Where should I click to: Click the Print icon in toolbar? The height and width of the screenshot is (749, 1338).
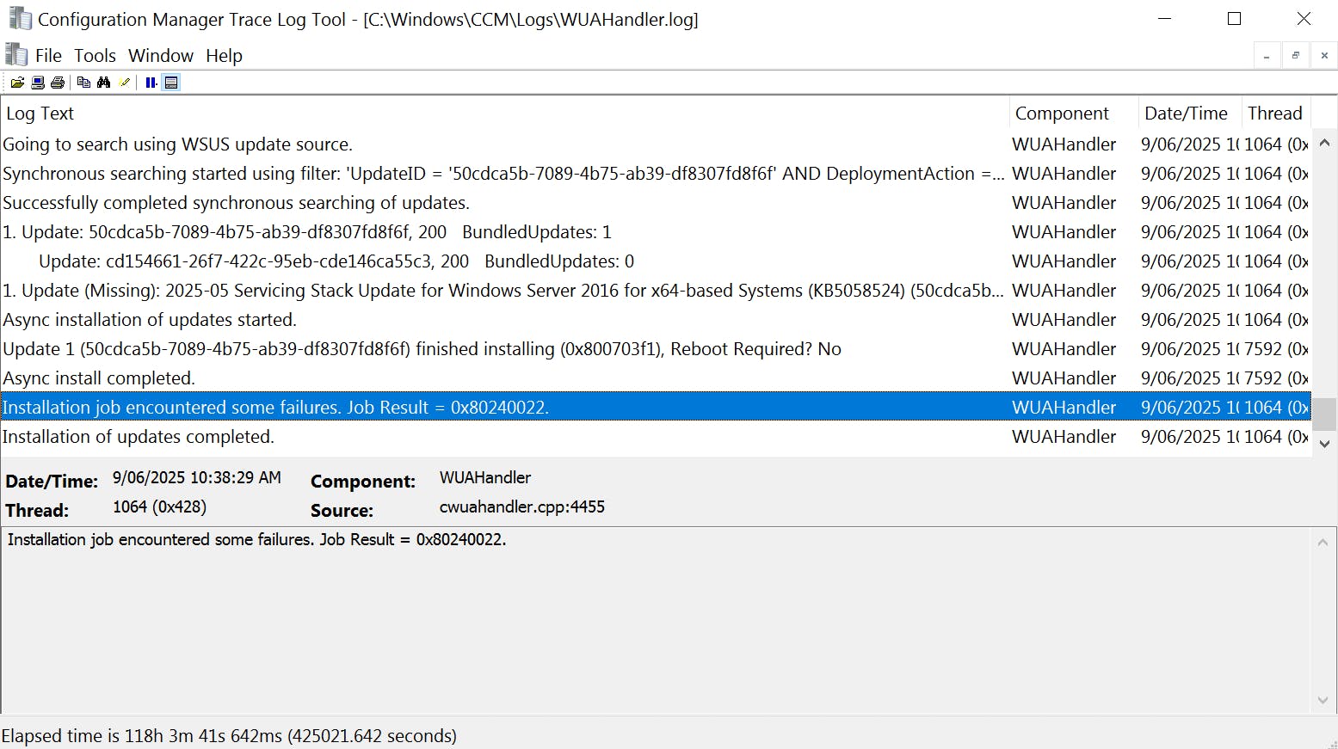[58, 83]
